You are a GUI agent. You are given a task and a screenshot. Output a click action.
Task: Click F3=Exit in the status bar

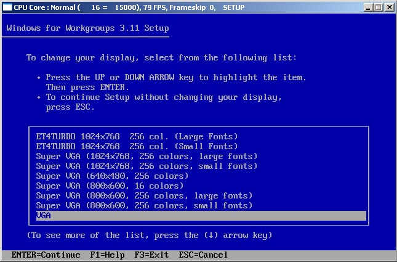[x=151, y=255]
